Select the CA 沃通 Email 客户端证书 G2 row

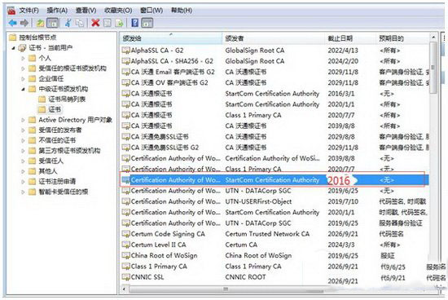275,72
